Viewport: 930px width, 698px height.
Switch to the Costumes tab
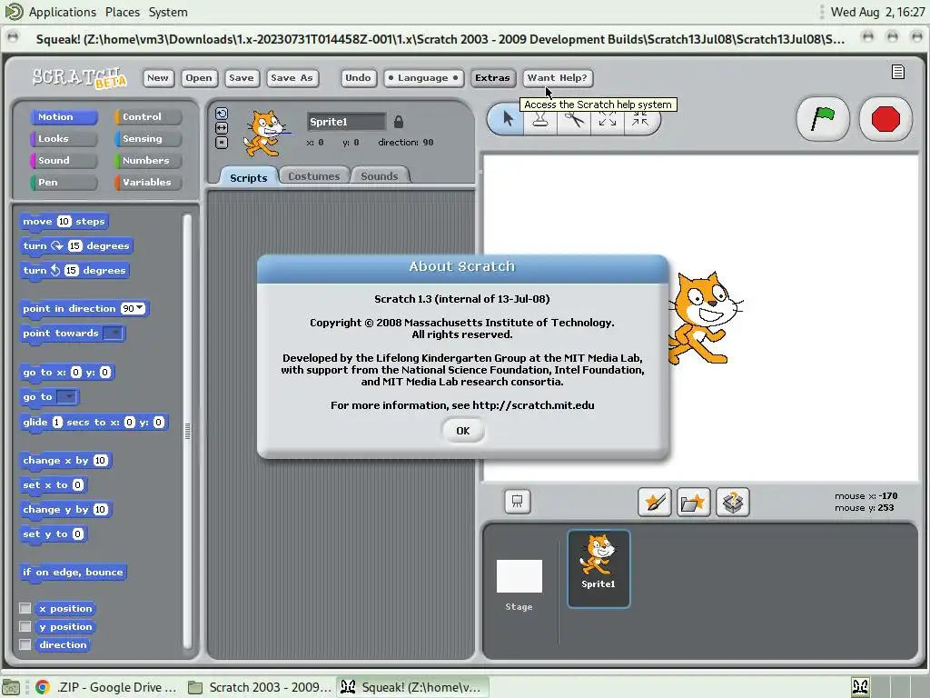tap(313, 175)
